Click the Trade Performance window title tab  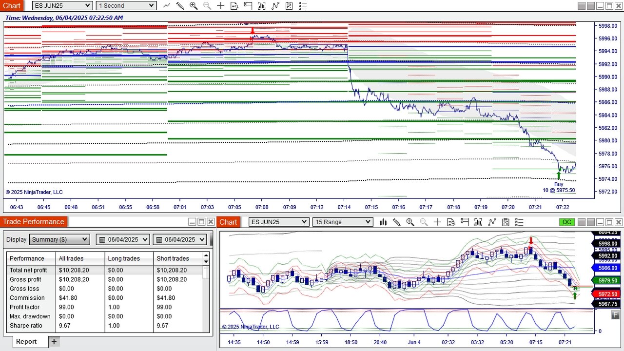click(34, 222)
